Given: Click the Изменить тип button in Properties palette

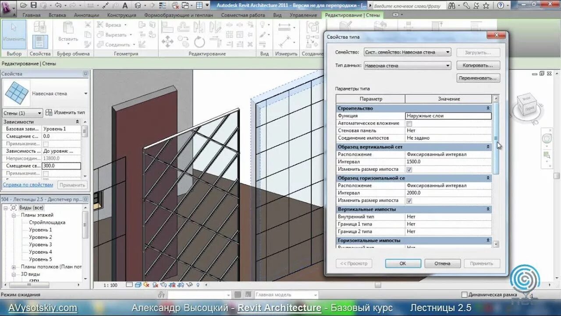Looking at the screenshot, I should 65,112.
